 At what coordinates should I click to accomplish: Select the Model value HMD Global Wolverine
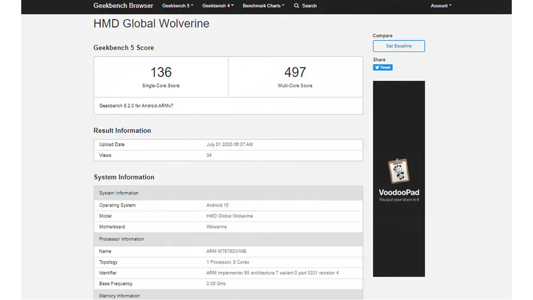pyautogui.click(x=229, y=216)
